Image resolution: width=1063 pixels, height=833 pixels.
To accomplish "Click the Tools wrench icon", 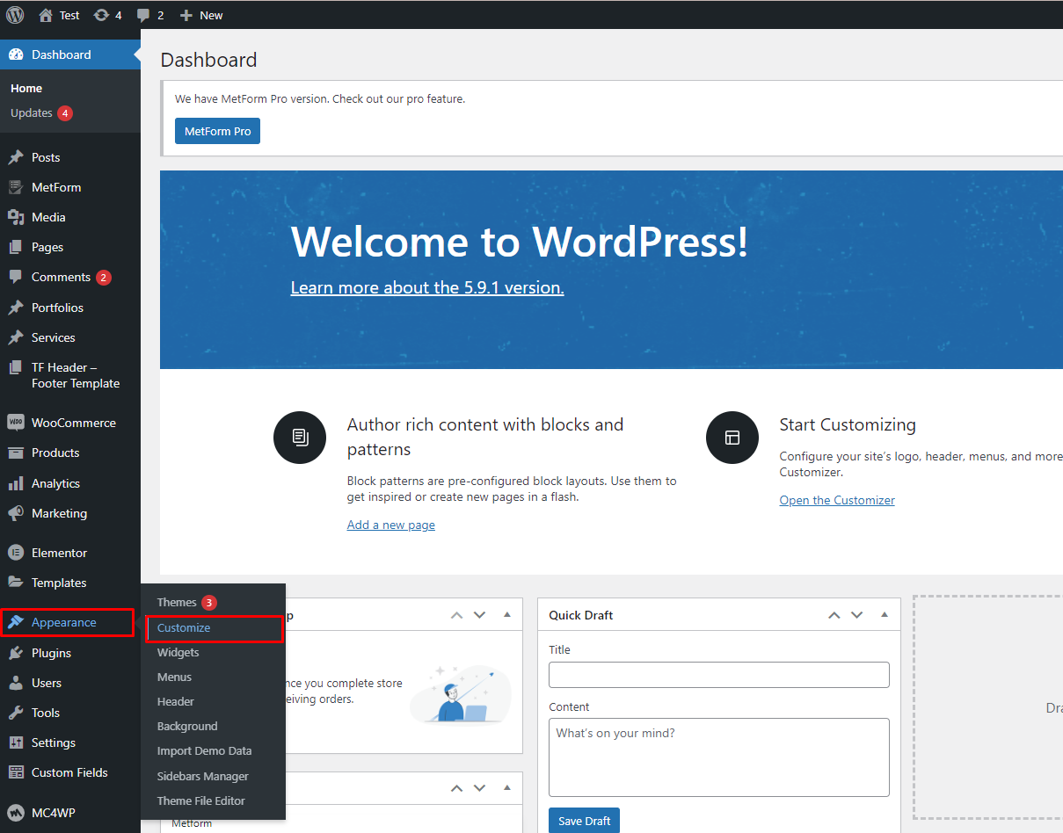I will (16, 713).
